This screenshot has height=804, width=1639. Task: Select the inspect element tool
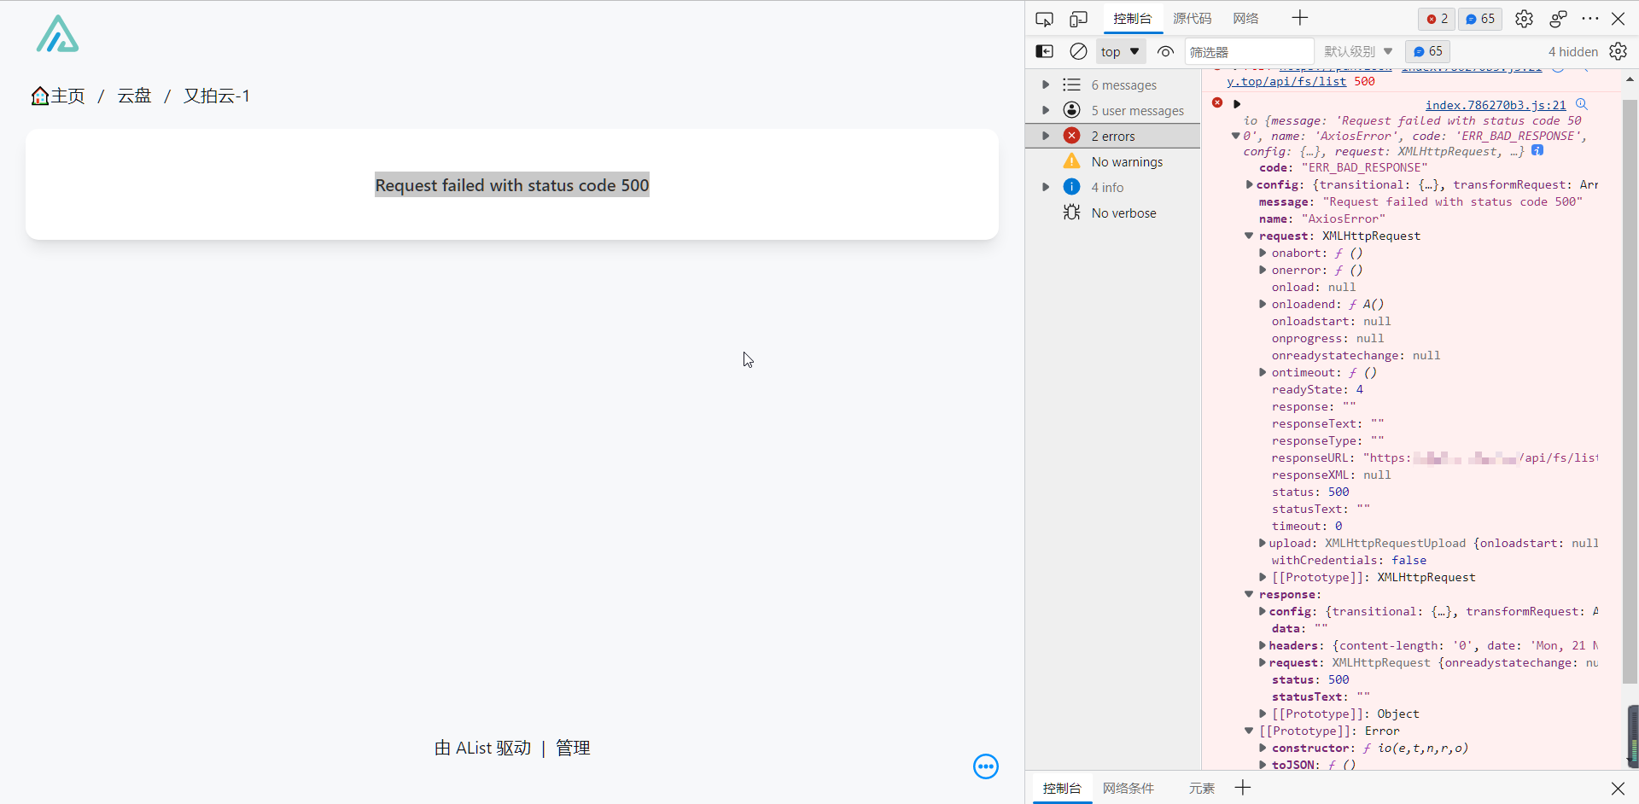click(1045, 18)
